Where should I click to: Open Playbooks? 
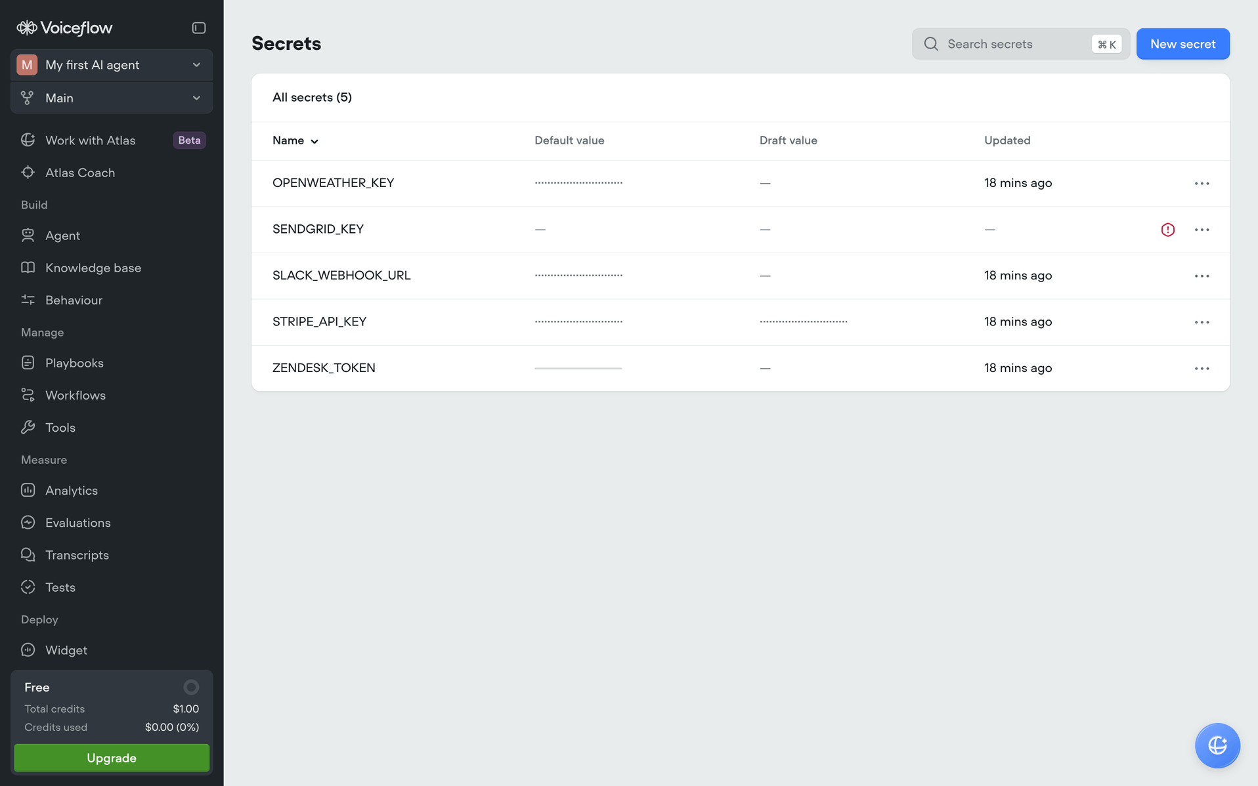112,362
